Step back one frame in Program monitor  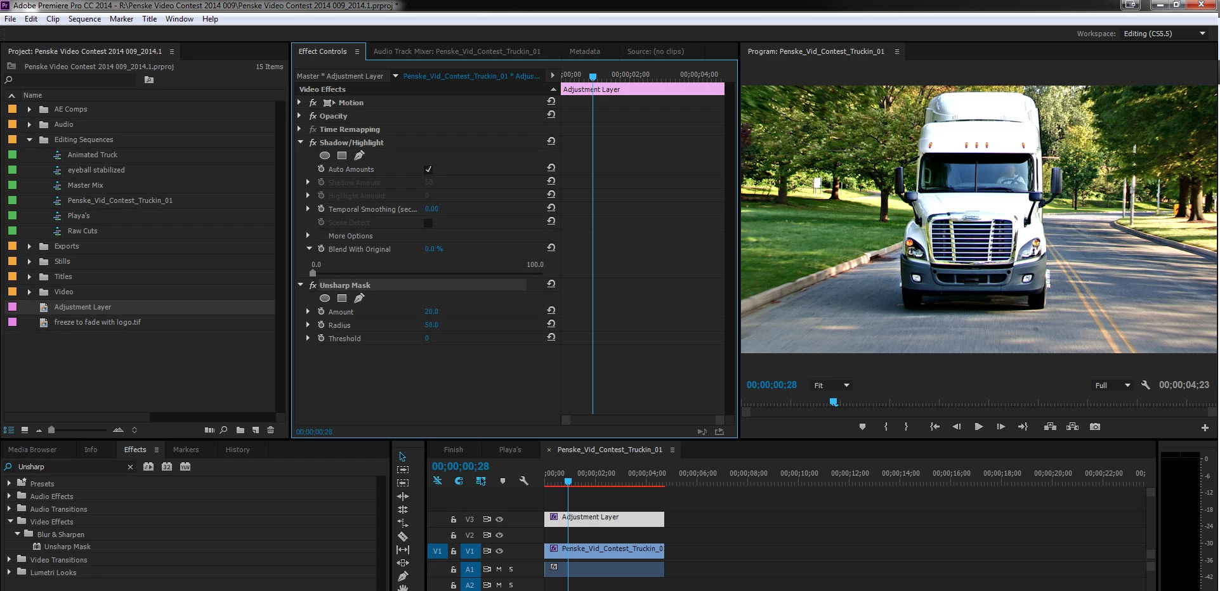[956, 427]
